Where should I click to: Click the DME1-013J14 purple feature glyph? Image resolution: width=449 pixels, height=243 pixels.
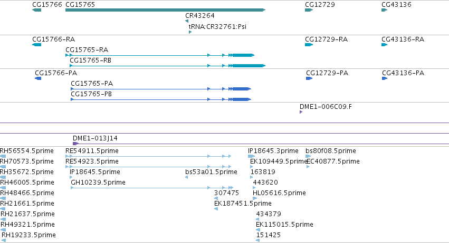coord(75,144)
